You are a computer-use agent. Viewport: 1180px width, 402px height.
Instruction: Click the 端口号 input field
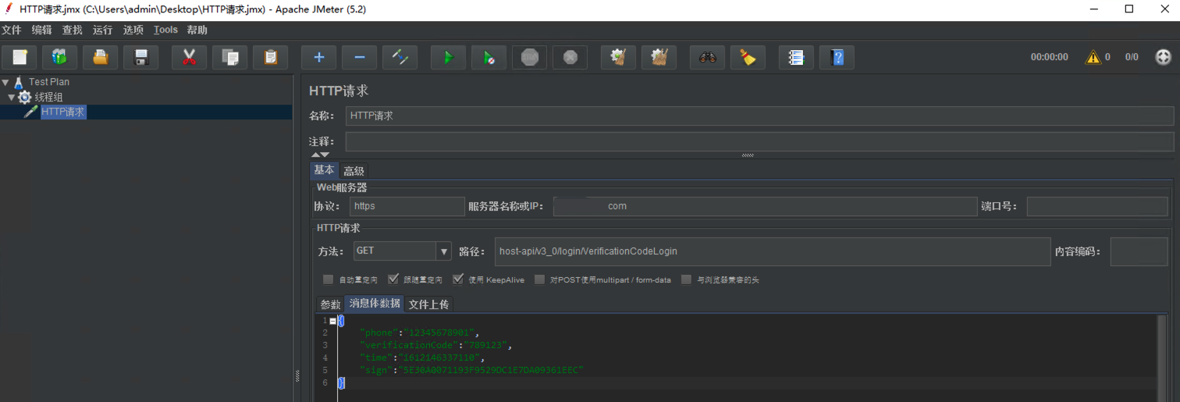pos(1096,207)
